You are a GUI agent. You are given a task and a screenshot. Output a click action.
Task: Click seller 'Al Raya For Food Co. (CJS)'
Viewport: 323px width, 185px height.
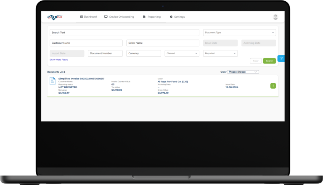click(172, 82)
